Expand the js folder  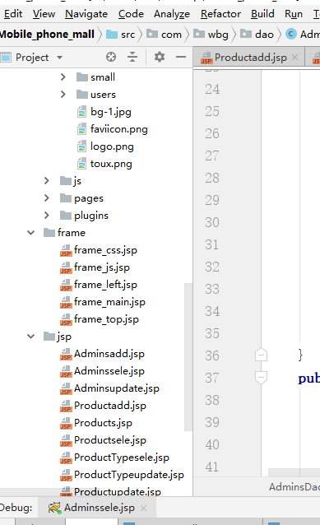click(47, 181)
